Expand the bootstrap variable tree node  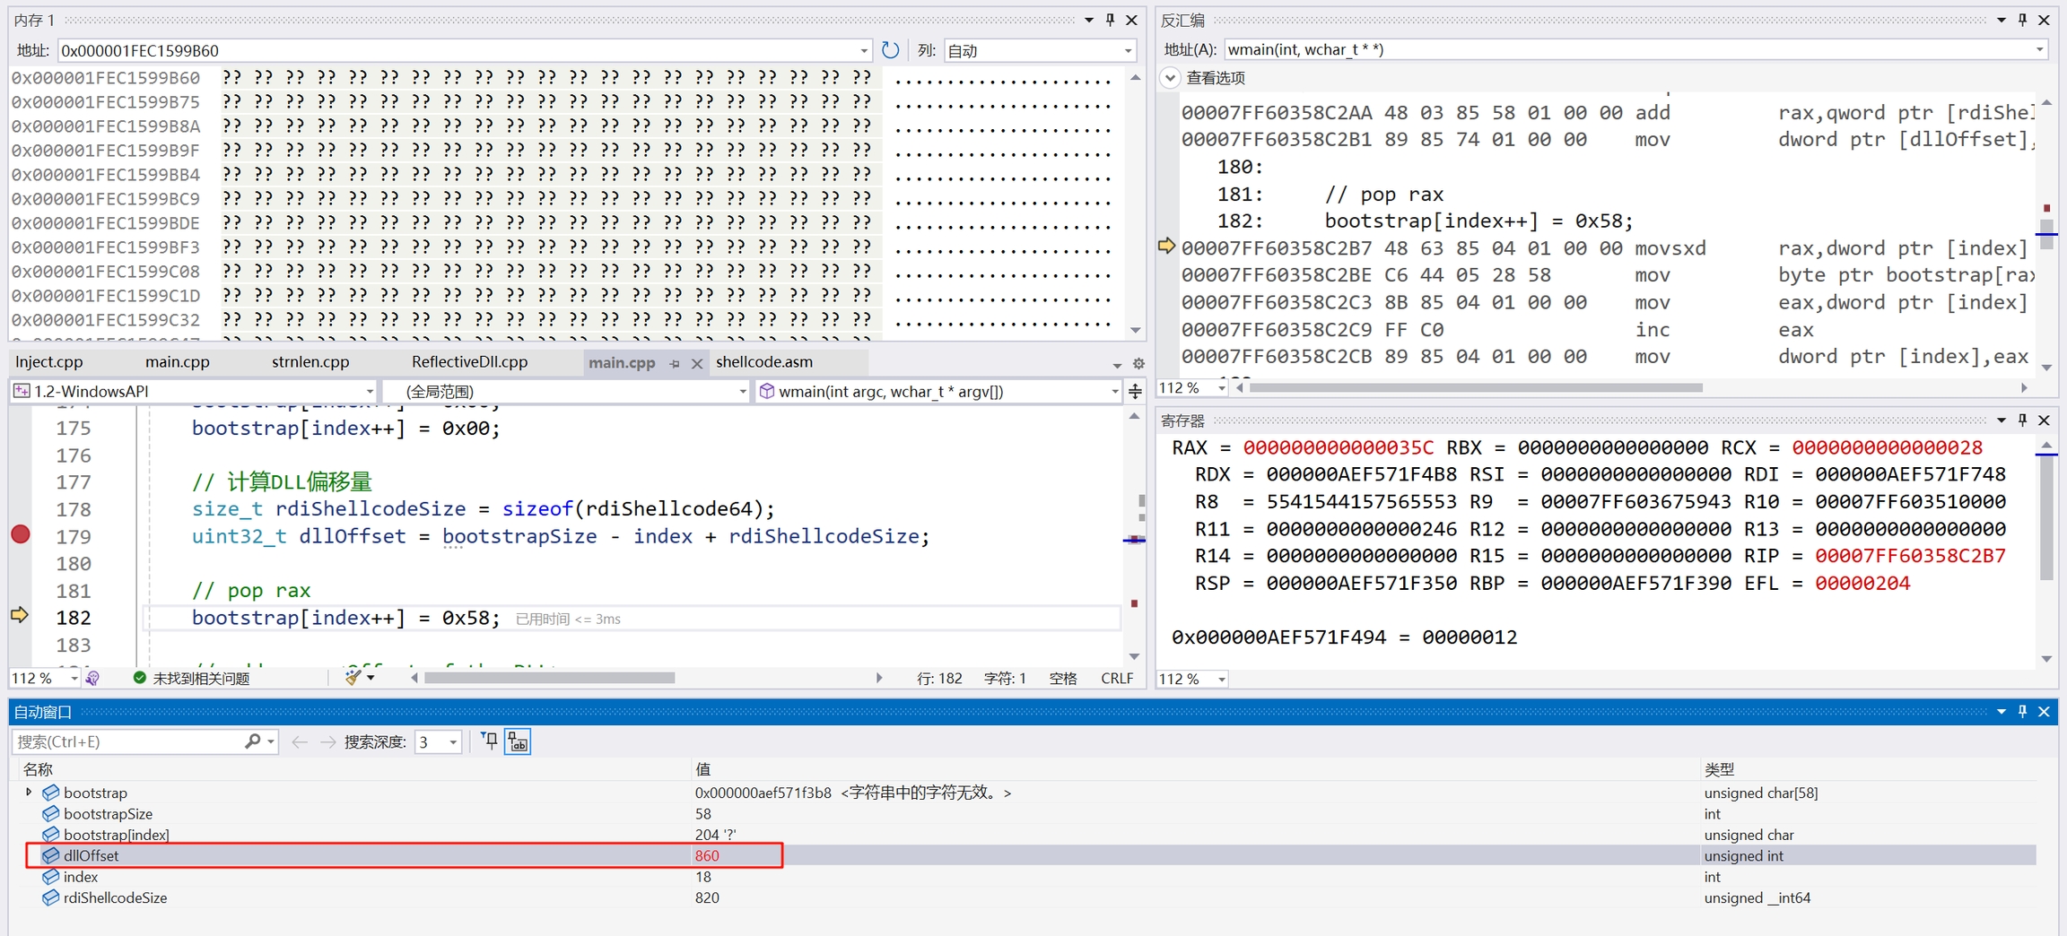(x=29, y=793)
